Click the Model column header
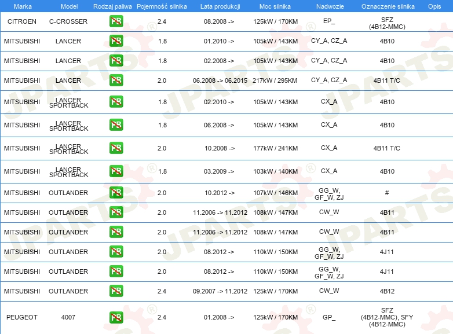The height and width of the screenshot is (334, 453). (x=69, y=6)
